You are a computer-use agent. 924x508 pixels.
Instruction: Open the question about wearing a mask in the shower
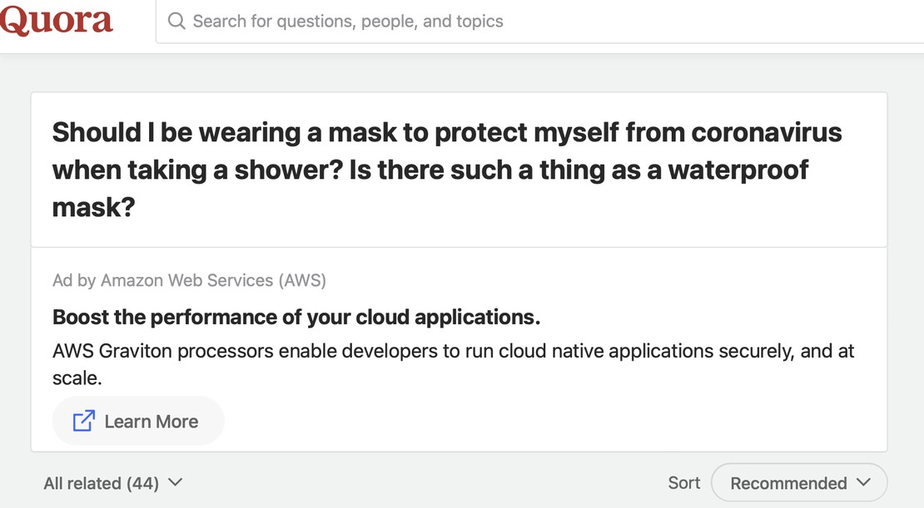[x=447, y=170]
